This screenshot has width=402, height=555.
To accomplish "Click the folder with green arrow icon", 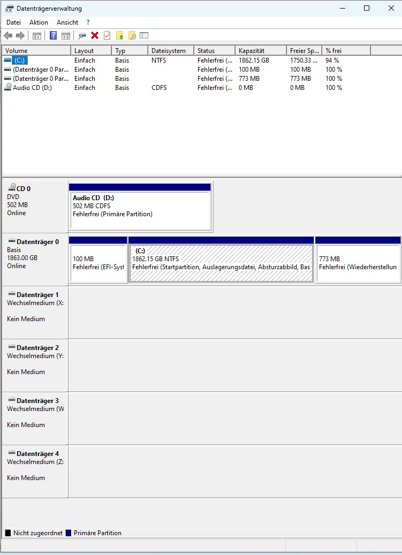I will pyautogui.click(x=120, y=35).
